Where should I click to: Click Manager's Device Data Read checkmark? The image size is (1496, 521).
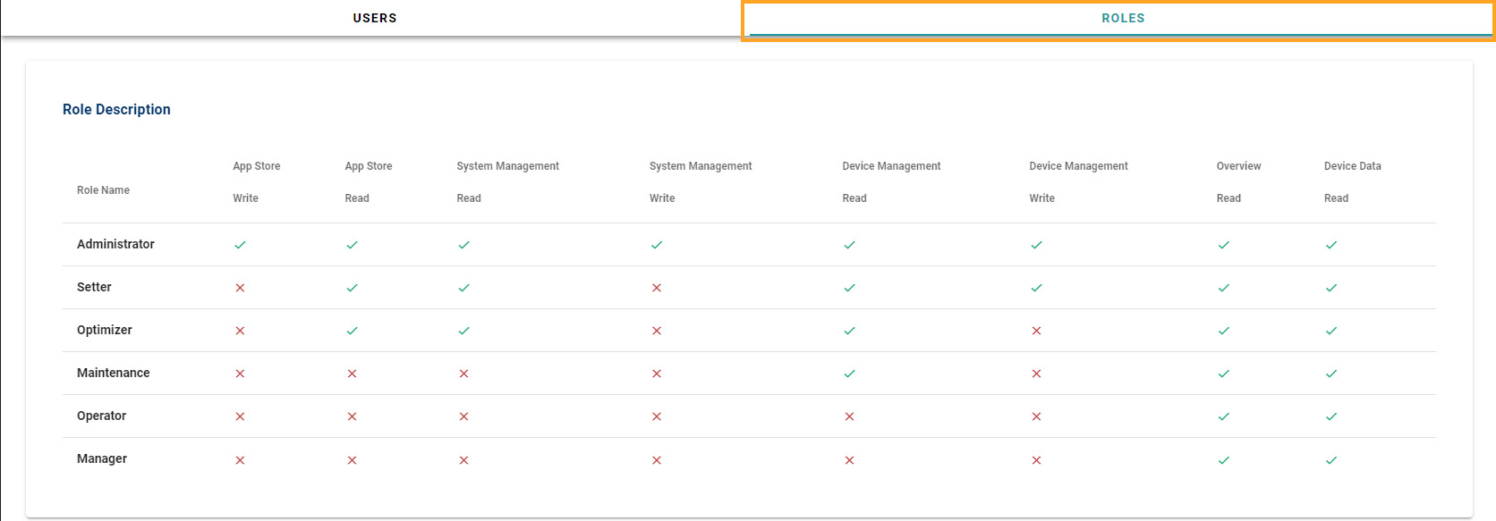[1331, 460]
